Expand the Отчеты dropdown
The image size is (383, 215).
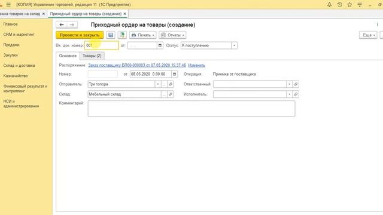click(x=172, y=35)
